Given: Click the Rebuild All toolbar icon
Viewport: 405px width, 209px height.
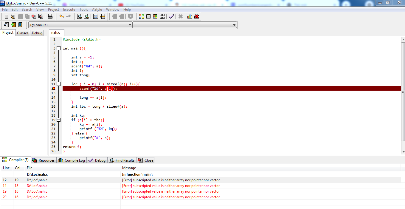Looking at the screenshot, I should coord(162,16).
